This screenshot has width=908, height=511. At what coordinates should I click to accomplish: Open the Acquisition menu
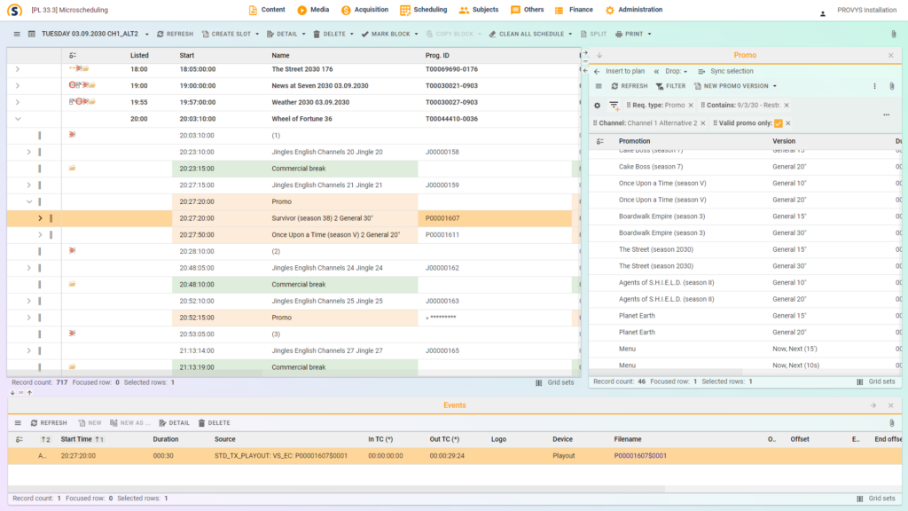click(x=364, y=10)
